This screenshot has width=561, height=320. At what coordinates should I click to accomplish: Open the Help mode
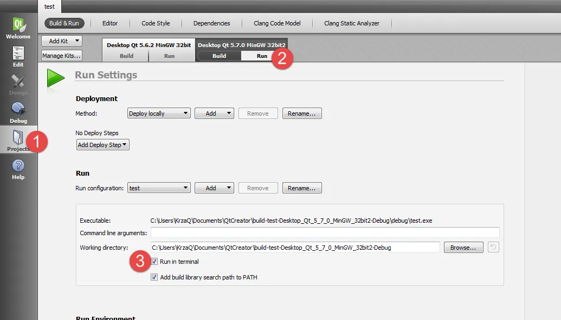tap(18, 169)
